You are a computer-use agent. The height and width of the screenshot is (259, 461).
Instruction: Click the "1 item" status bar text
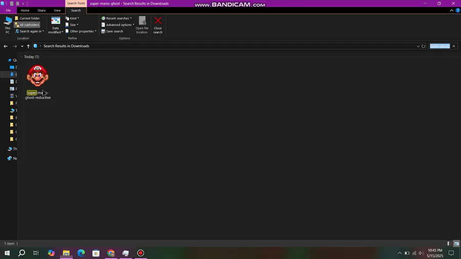pos(9,244)
